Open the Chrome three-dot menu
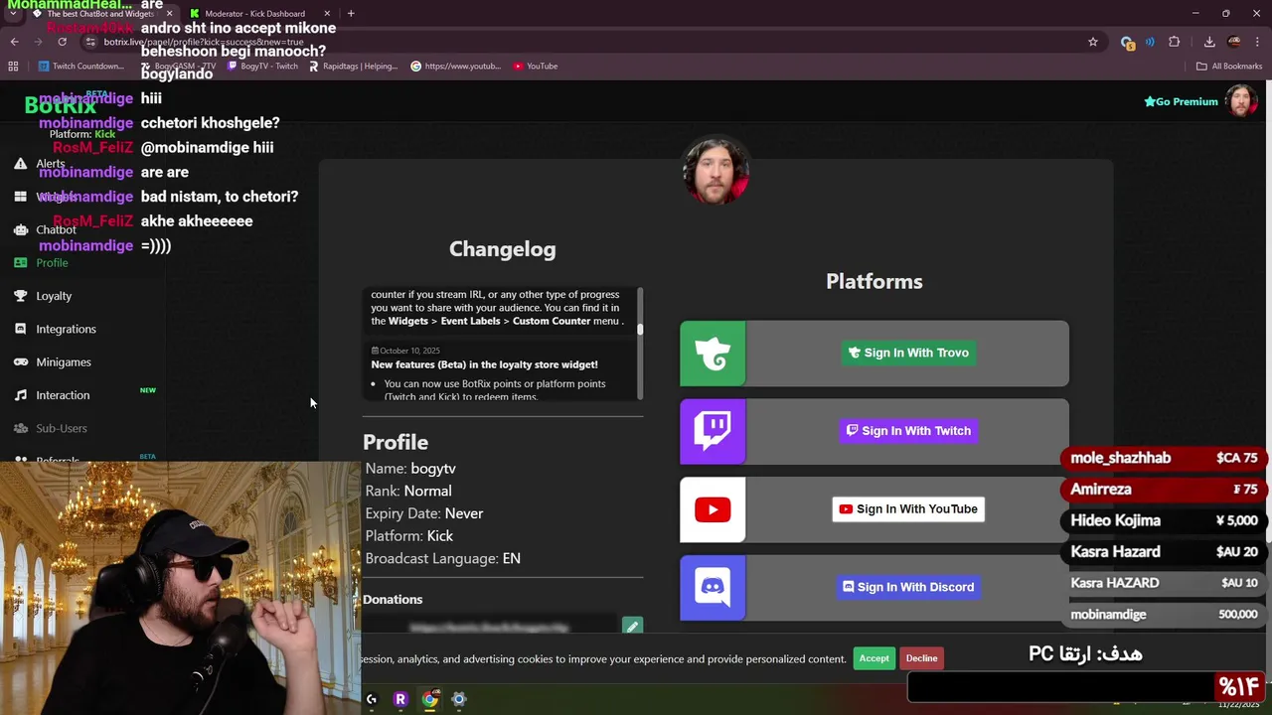1272x715 pixels. [1257, 42]
